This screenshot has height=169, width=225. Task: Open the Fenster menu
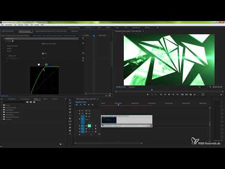(37, 25)
